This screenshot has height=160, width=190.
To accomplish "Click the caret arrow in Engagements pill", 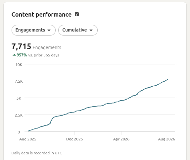I will tap(49, 30).
